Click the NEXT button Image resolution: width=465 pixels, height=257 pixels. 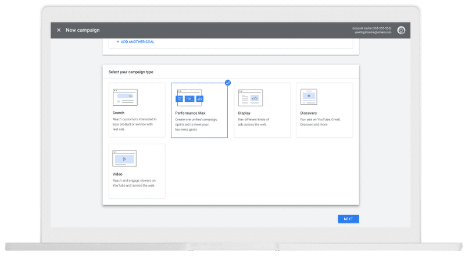(348, 219)
